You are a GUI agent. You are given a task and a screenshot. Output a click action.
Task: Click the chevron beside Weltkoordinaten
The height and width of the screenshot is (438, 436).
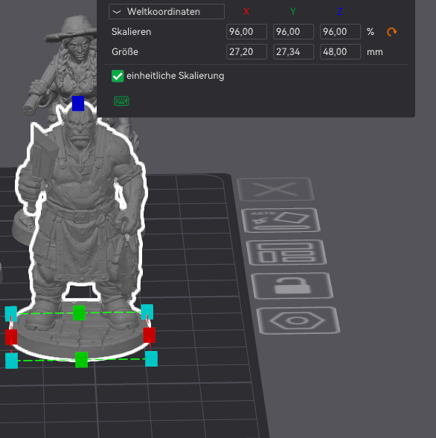[117, 12]
